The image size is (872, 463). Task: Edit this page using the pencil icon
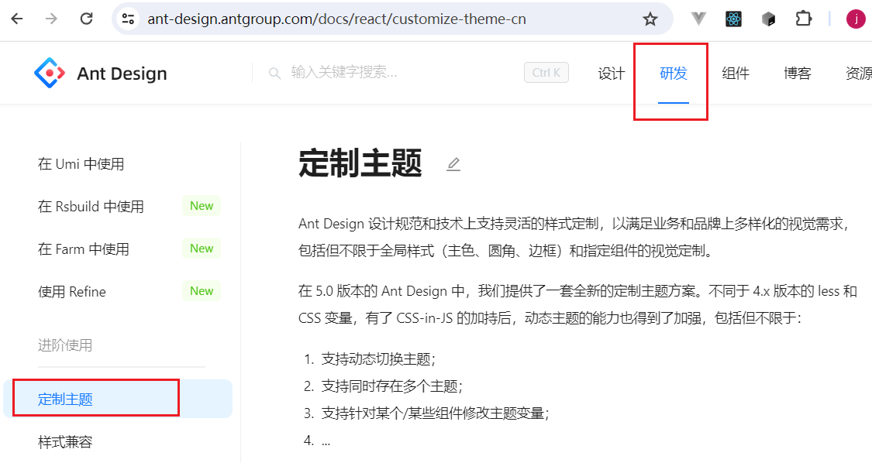coord(453,164)
